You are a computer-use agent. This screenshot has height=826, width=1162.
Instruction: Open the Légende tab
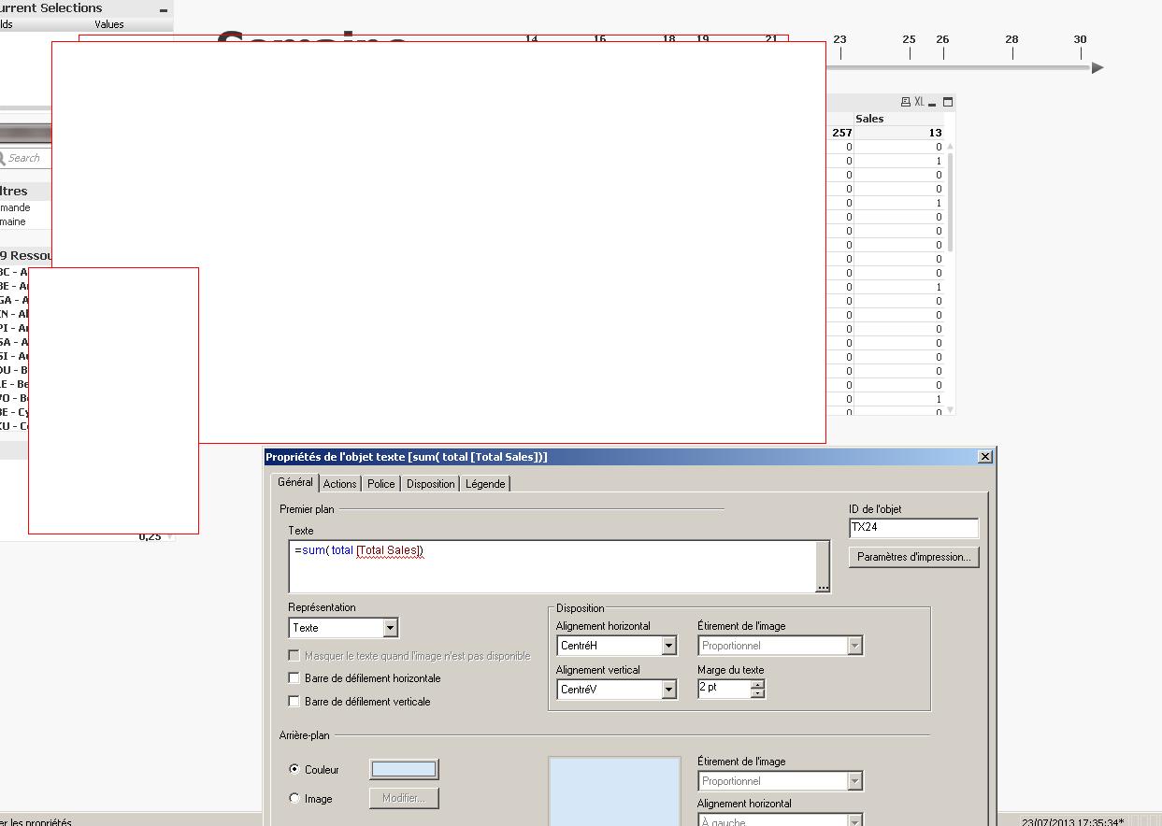[485, 484]
